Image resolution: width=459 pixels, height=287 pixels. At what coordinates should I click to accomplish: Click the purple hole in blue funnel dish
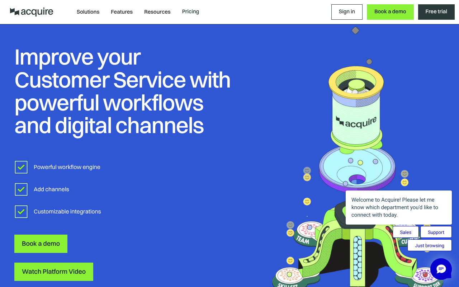pyautogui.click(x=357, y=179)
